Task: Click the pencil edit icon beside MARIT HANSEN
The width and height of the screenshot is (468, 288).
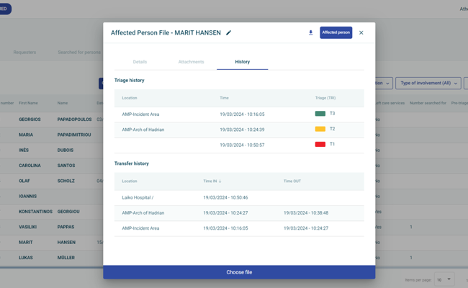Action: pos(229,32)
